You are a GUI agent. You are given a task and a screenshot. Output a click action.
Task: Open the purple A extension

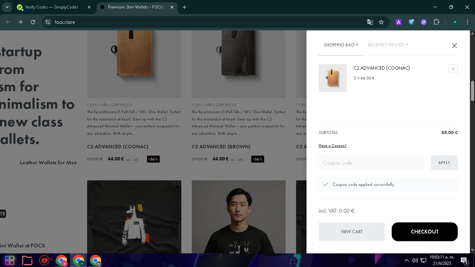[x=399, y=22]
